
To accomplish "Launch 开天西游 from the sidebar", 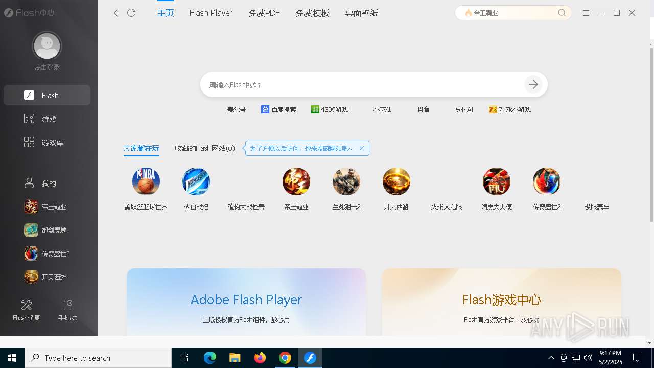I will point(47,277).
